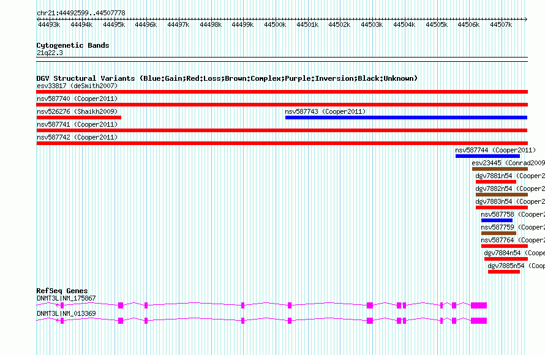Click the blue nsv587744 variant bar
Screen dimensions: 545x355
[x=487, y=156]
